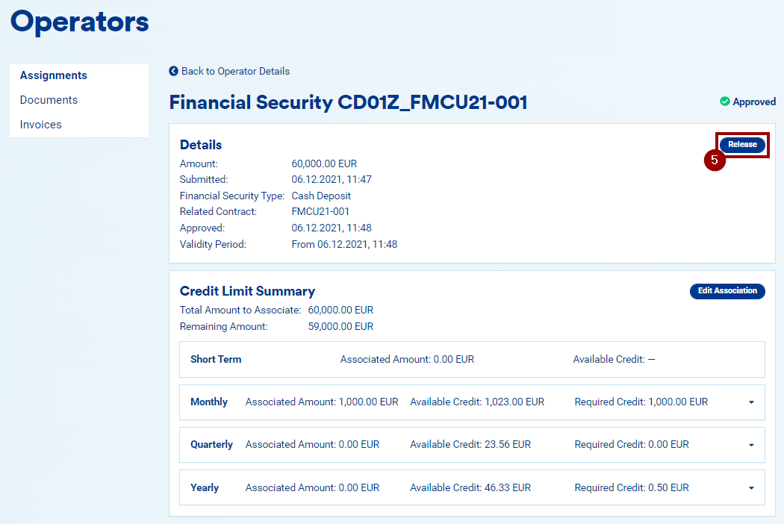Click the Edit Association button
This screenshot has height=524, width=784.
[727, 291]
